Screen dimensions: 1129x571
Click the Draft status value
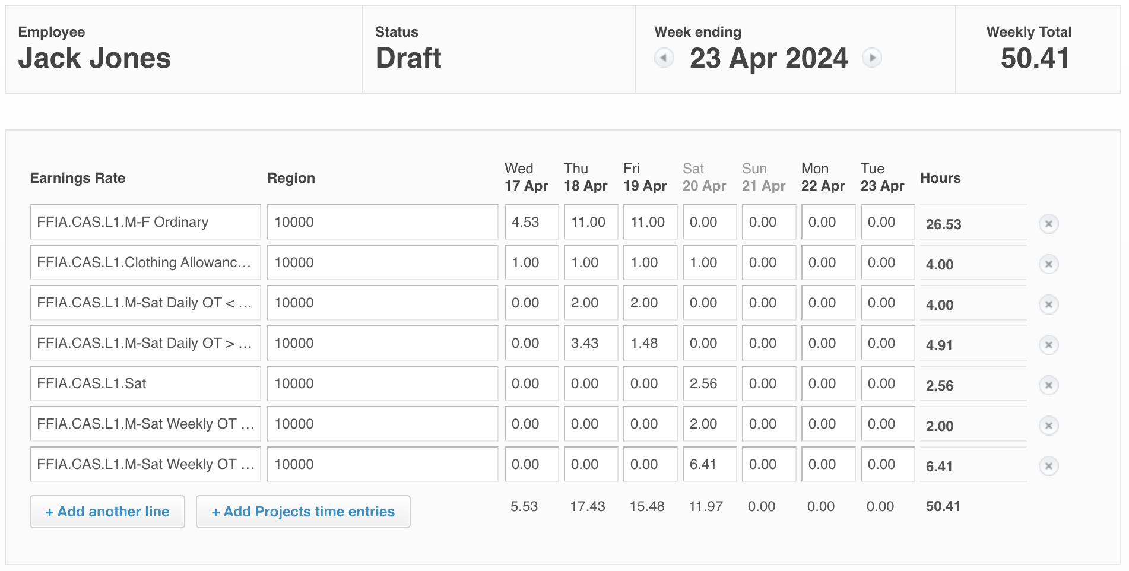click(x=408, y=58)
